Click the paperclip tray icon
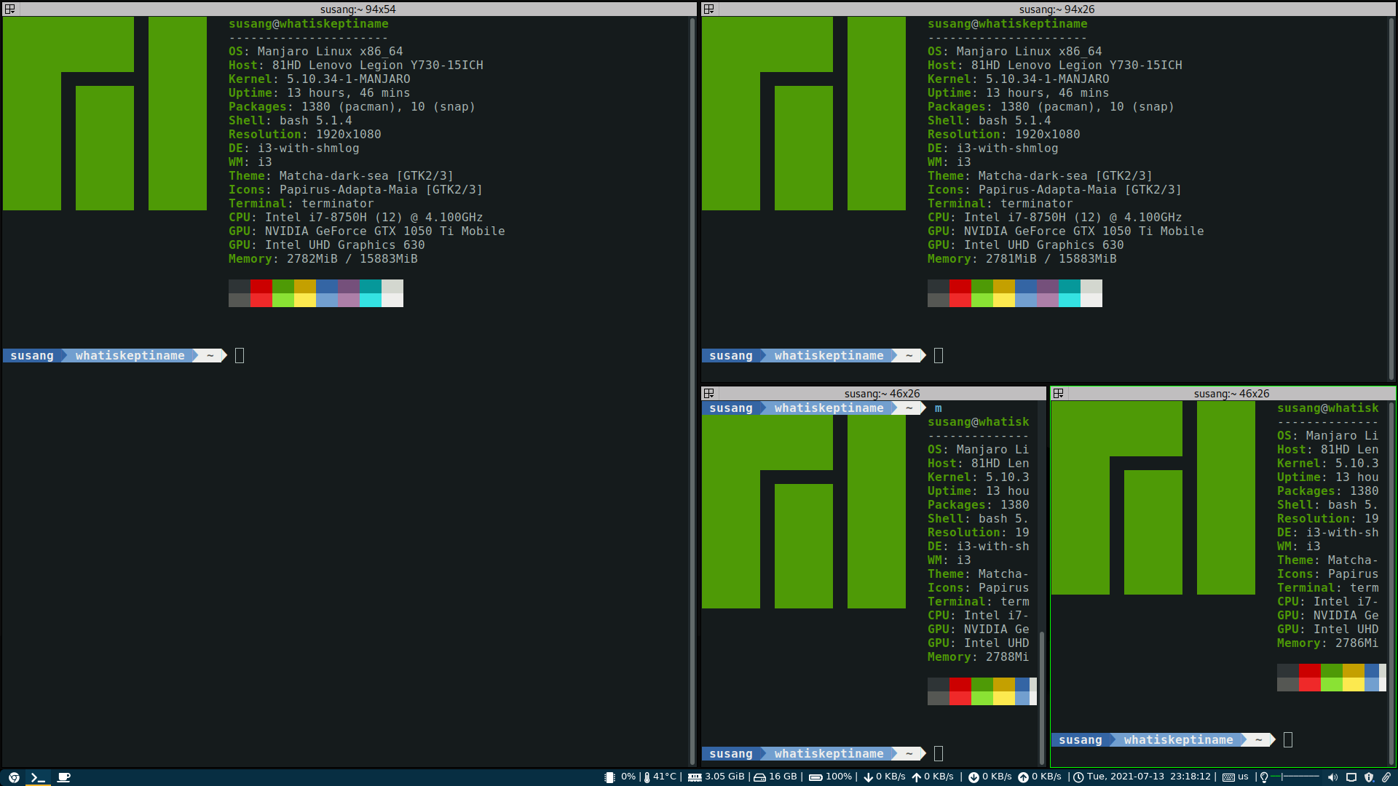 click(x=1386, y=777)
